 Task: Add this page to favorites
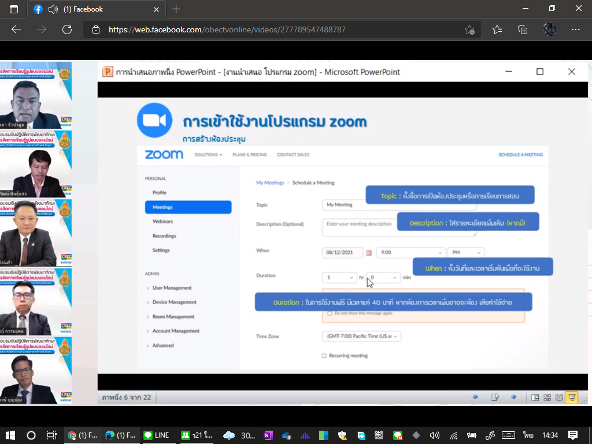(469, 29)
